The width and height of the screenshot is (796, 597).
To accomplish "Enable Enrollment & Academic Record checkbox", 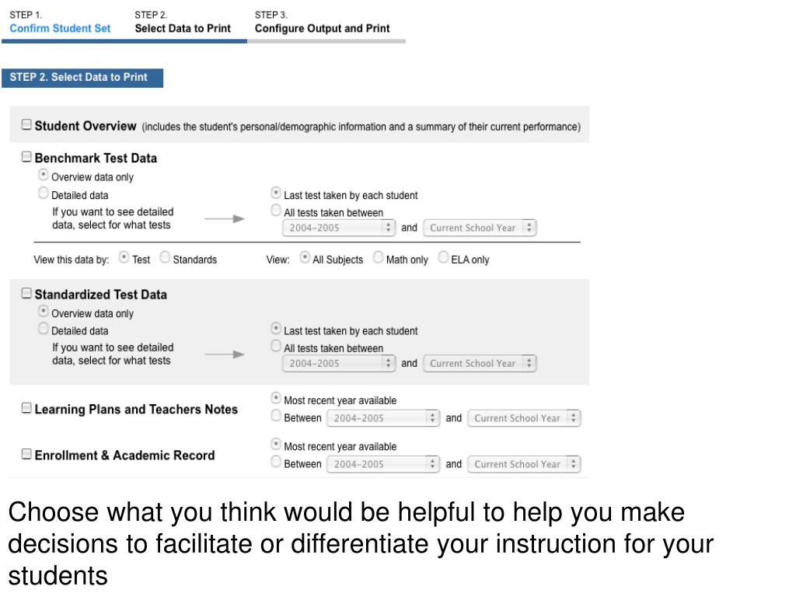I will pyautogui.click(x=26, y=454).
